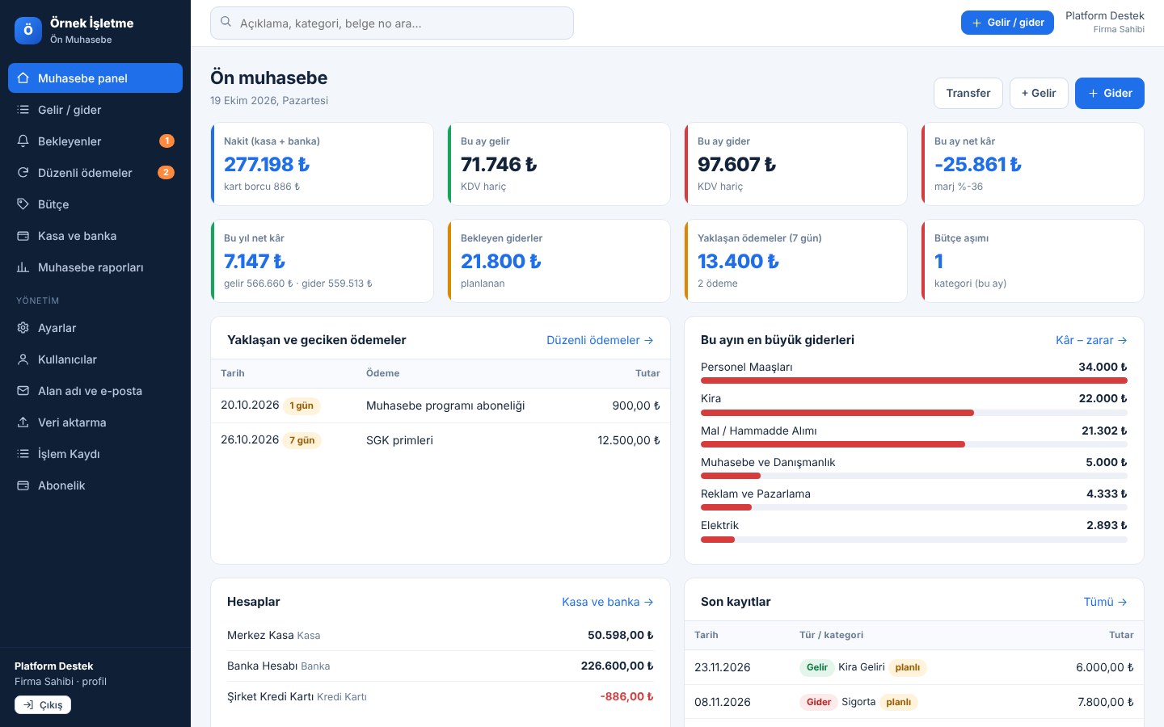Click the Kira expense progress bar
The width and height of the screenshot is (1164, 727).
point(914,413)
